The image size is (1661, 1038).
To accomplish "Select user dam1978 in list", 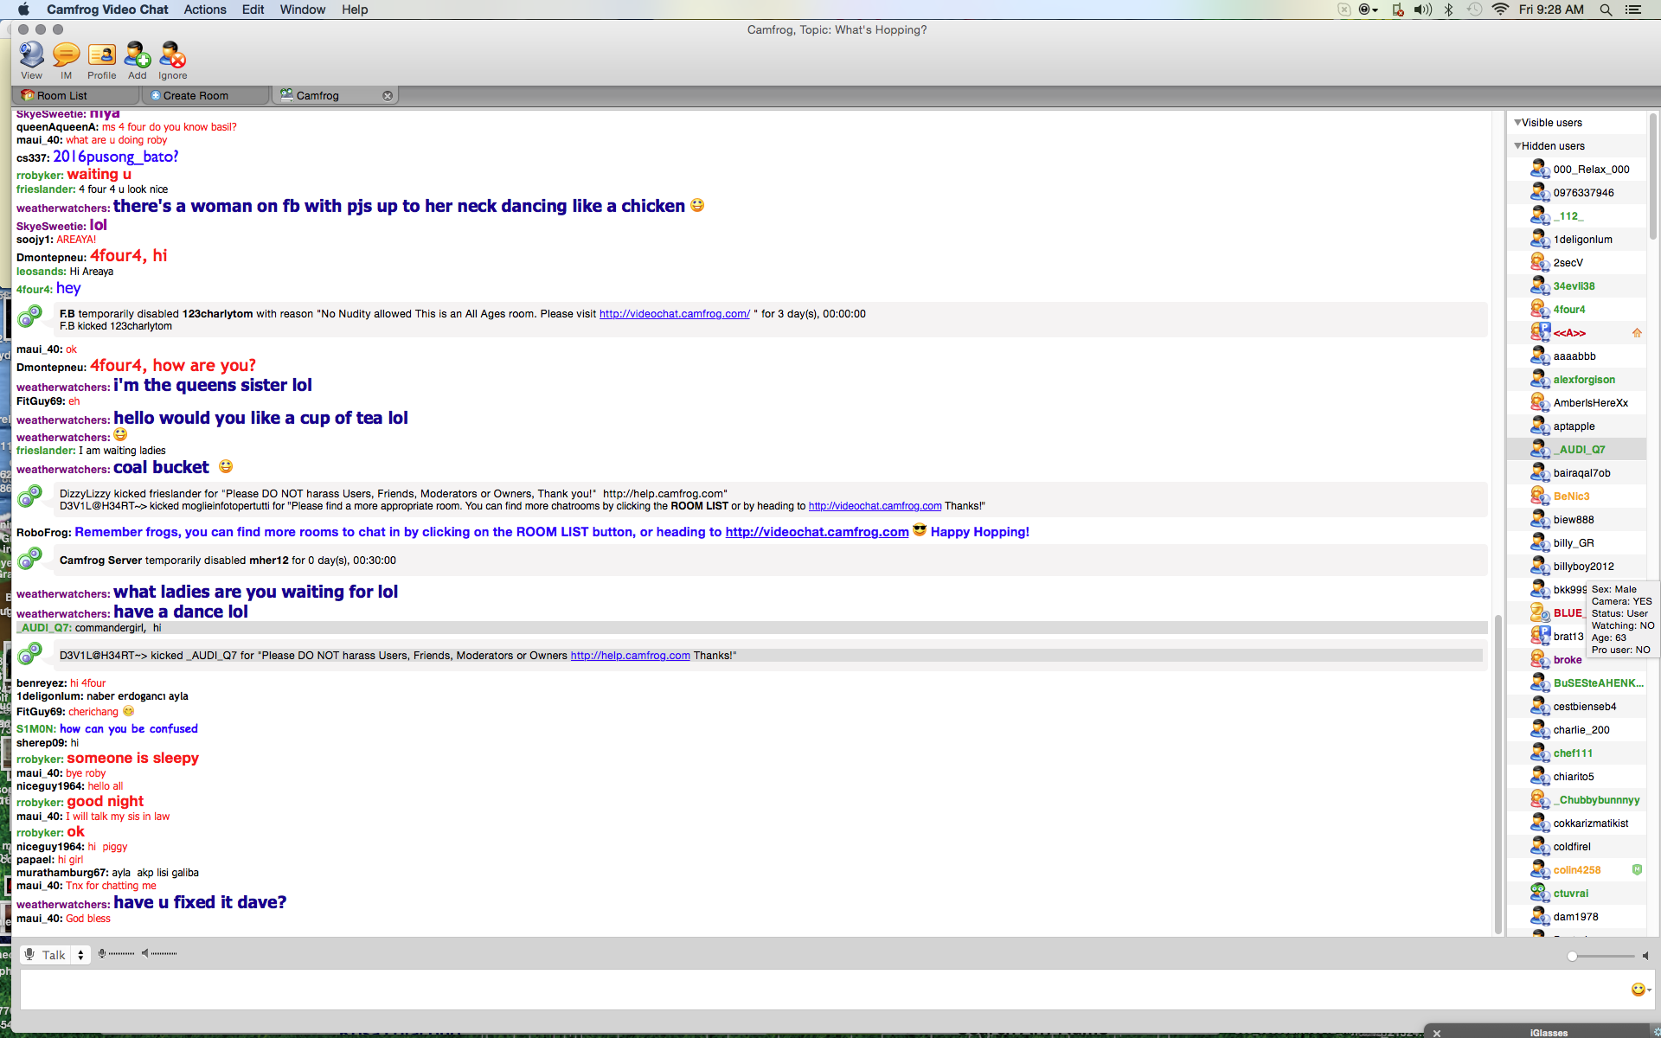I will pos(1575,916).
